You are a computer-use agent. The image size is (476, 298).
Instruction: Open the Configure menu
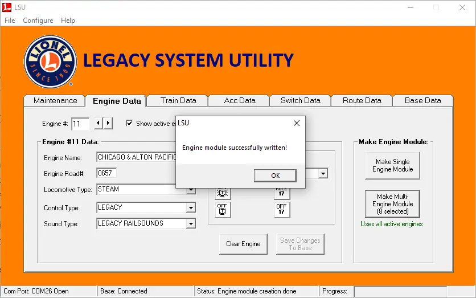[38, 21]
